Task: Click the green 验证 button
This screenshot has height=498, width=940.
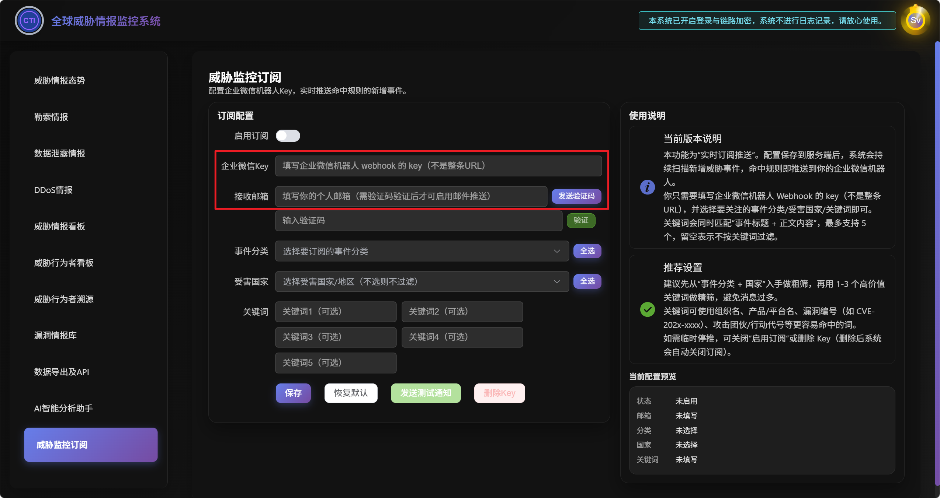Action: coord(581,221)
